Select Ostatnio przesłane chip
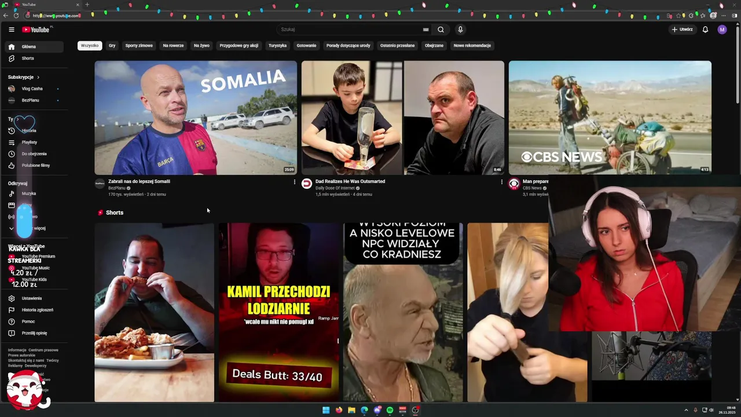This screenshot has width=741, height=417. point(397,46)
